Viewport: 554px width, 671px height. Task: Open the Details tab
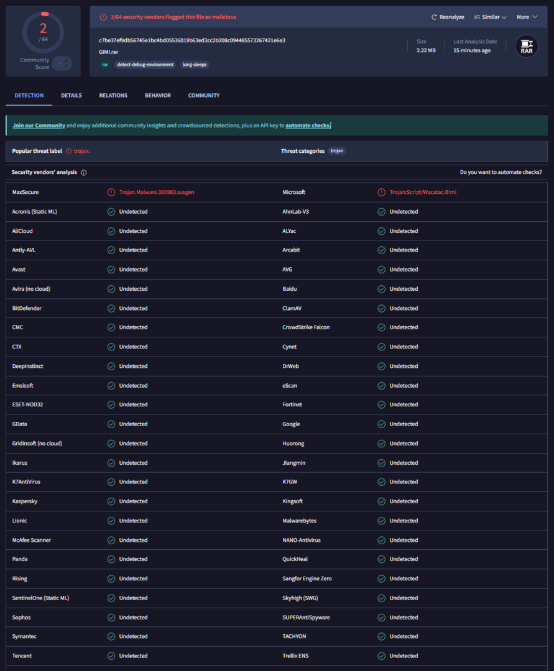click(71, 96)
